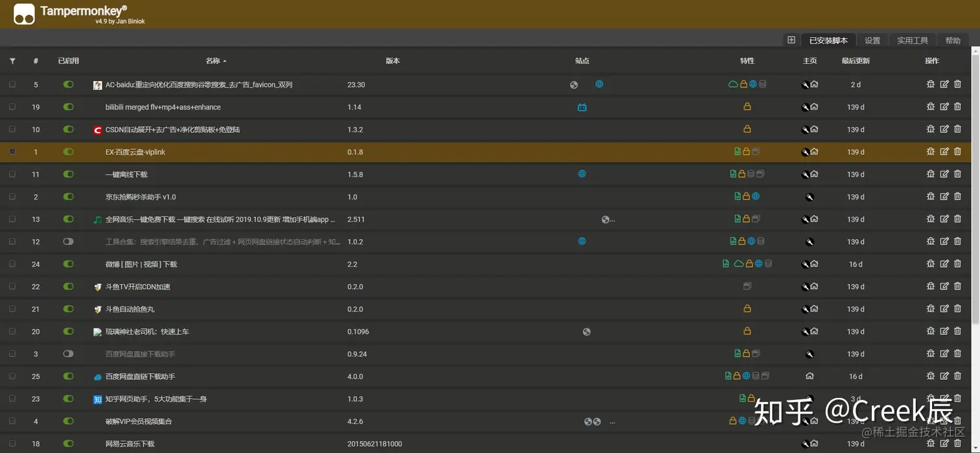The image size is (980, 453).
Task: Turn off the CSDN自动展开 script switch
Action: click(x=68, y=129)
